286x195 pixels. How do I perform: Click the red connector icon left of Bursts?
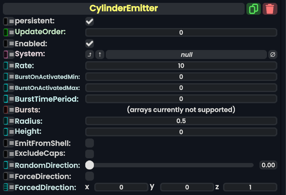tap(6, 110)
